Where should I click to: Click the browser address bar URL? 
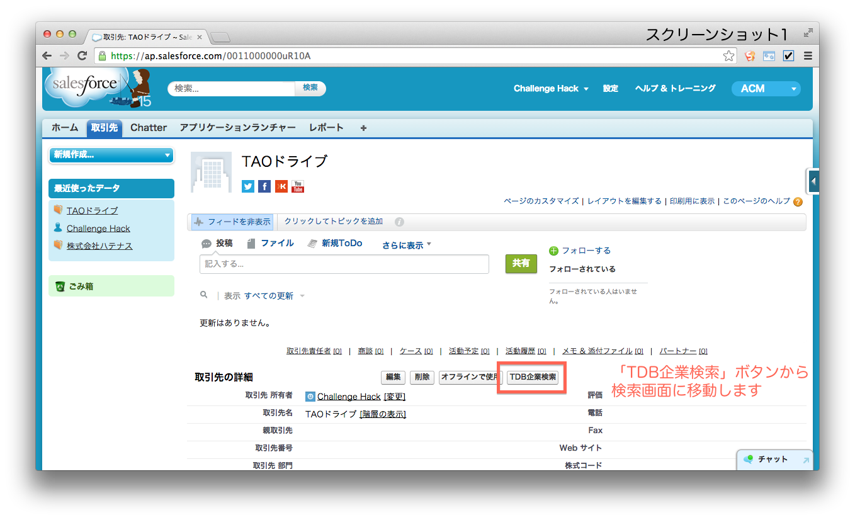pos(211,56)
